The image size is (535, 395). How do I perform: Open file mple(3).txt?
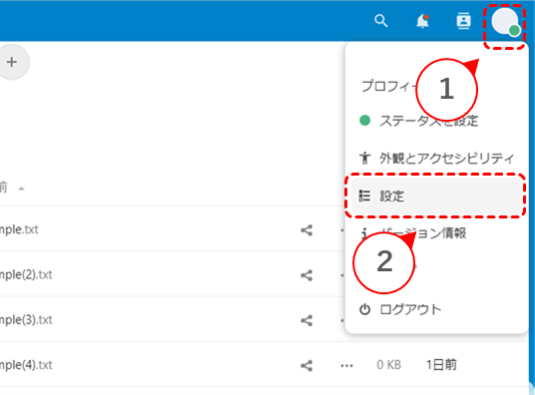tap(26, 319)
